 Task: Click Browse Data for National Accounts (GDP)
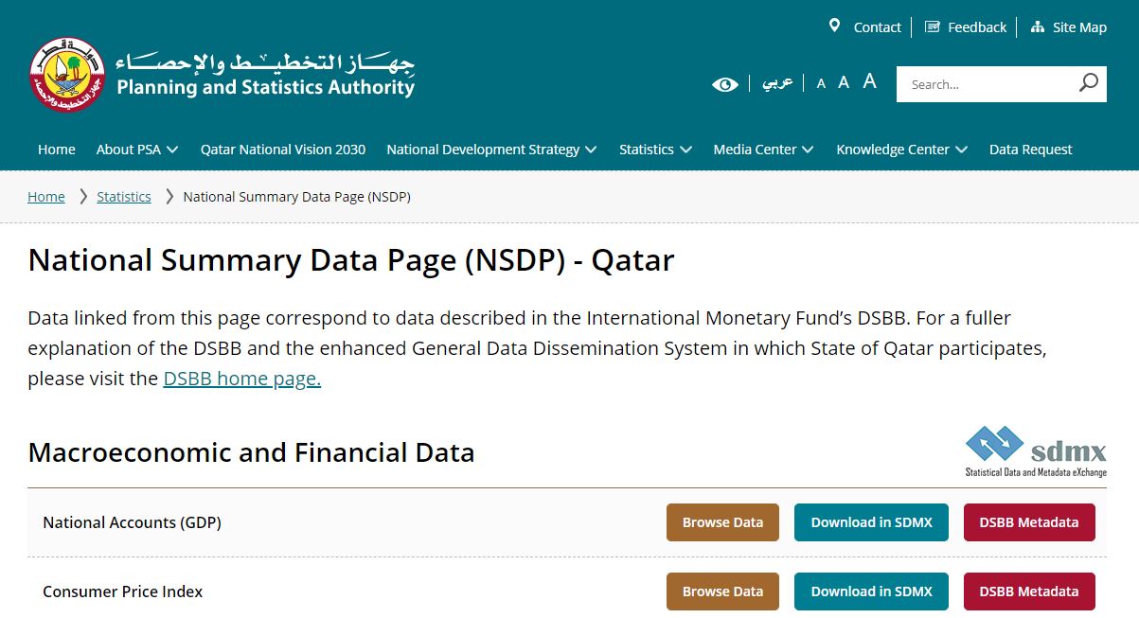click(721, 521)
